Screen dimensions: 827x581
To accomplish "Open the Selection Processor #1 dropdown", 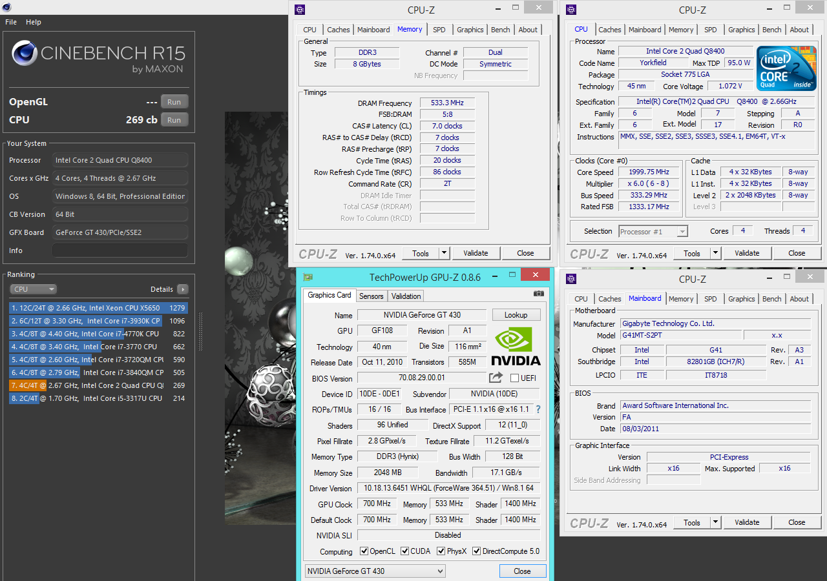I will [x=653, y=231].
